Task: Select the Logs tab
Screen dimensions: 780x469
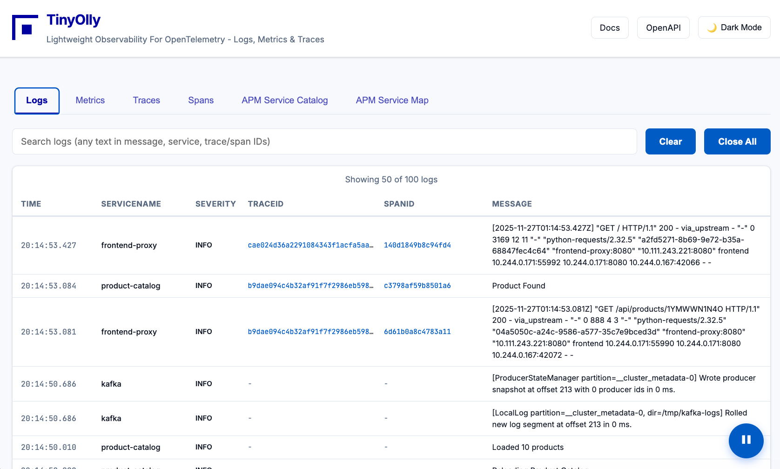Action: click(x=37, y=100)
